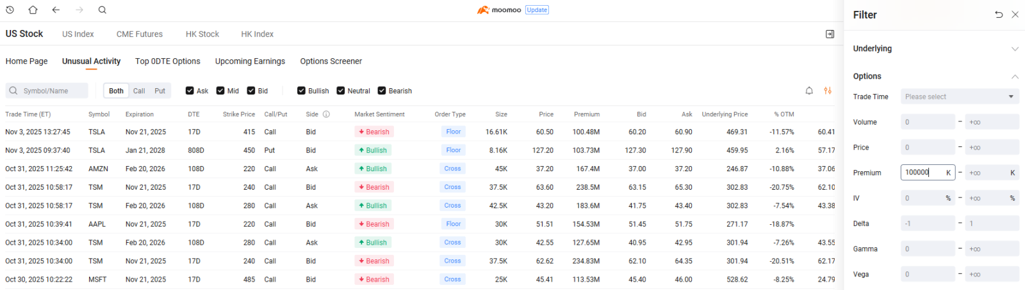Close the Filter panel
Image resolution: width=1025 pixels, height=290 pixels.
tap(1015, 14)
